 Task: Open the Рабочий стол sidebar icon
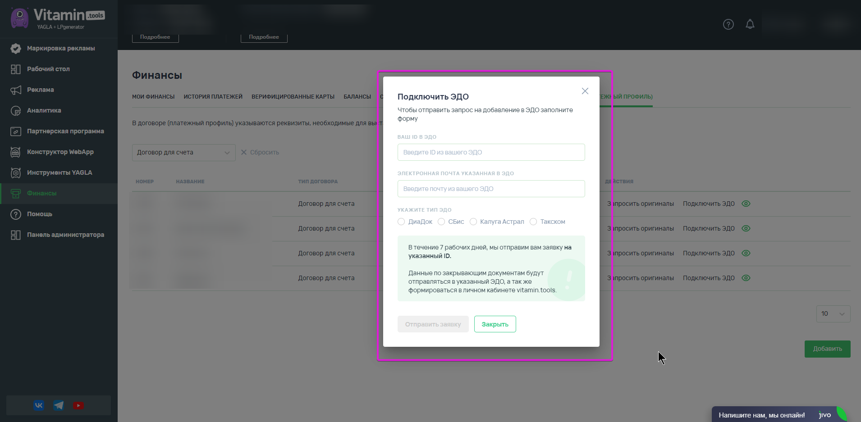[16, 69]
